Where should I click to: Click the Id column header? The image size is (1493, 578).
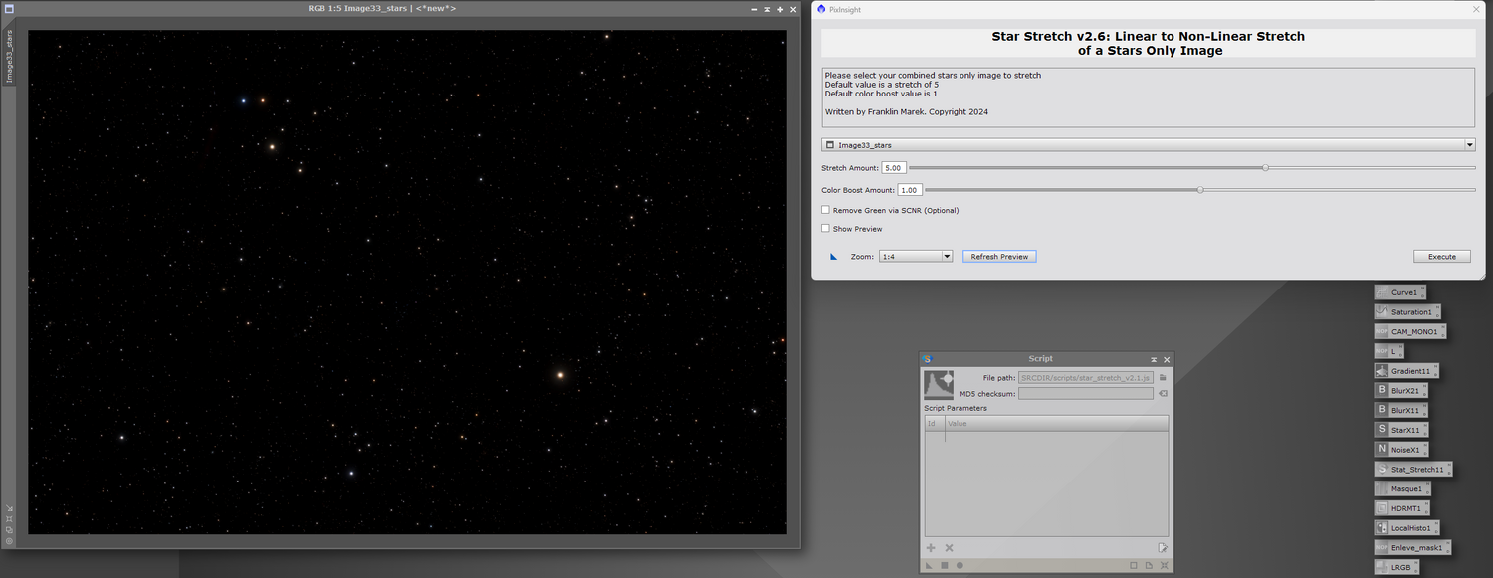click(935, 424)
